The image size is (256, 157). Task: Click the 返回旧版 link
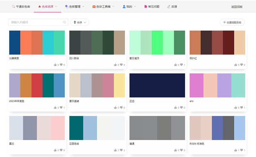236,6
